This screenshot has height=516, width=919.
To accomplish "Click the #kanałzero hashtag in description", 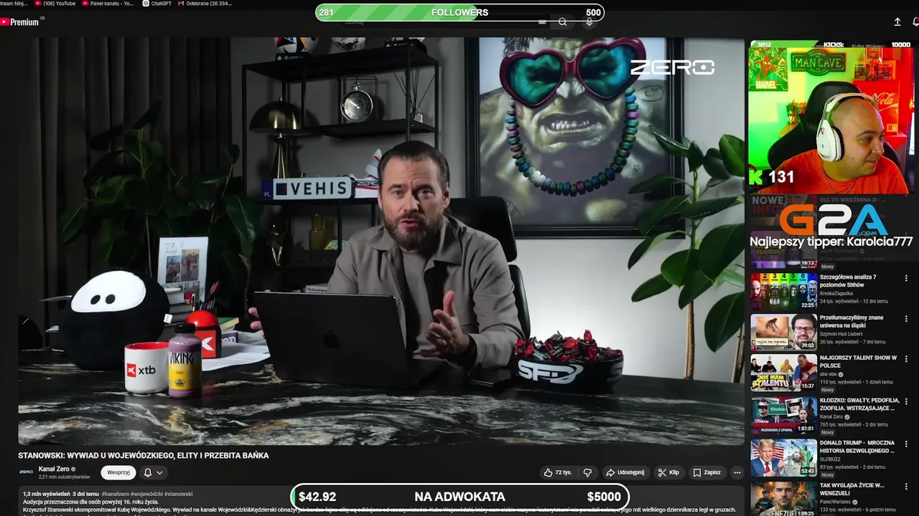I will [115, 494].
